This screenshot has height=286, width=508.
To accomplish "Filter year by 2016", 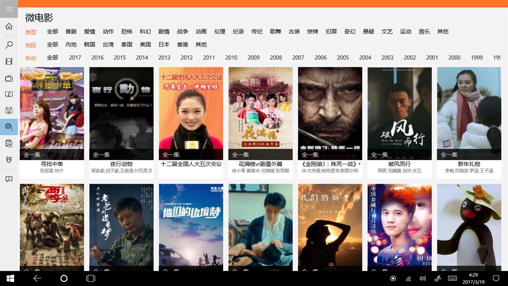I will pyautogui.click(x=97, y=58).
